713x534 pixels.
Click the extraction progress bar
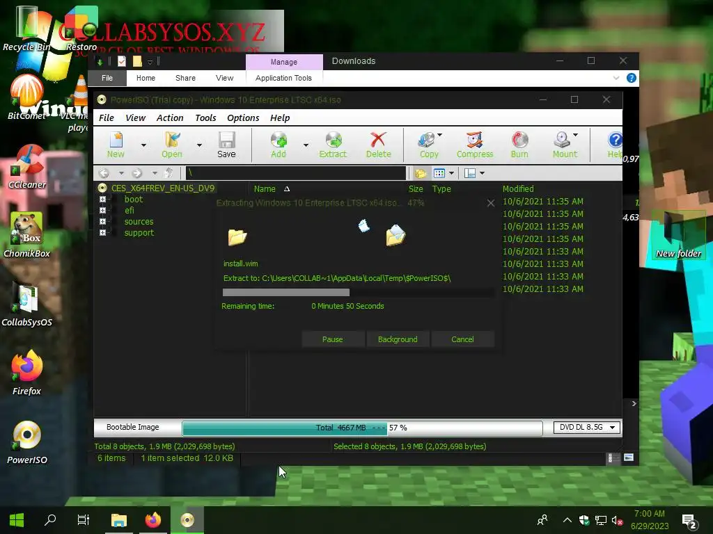point(358,293)
